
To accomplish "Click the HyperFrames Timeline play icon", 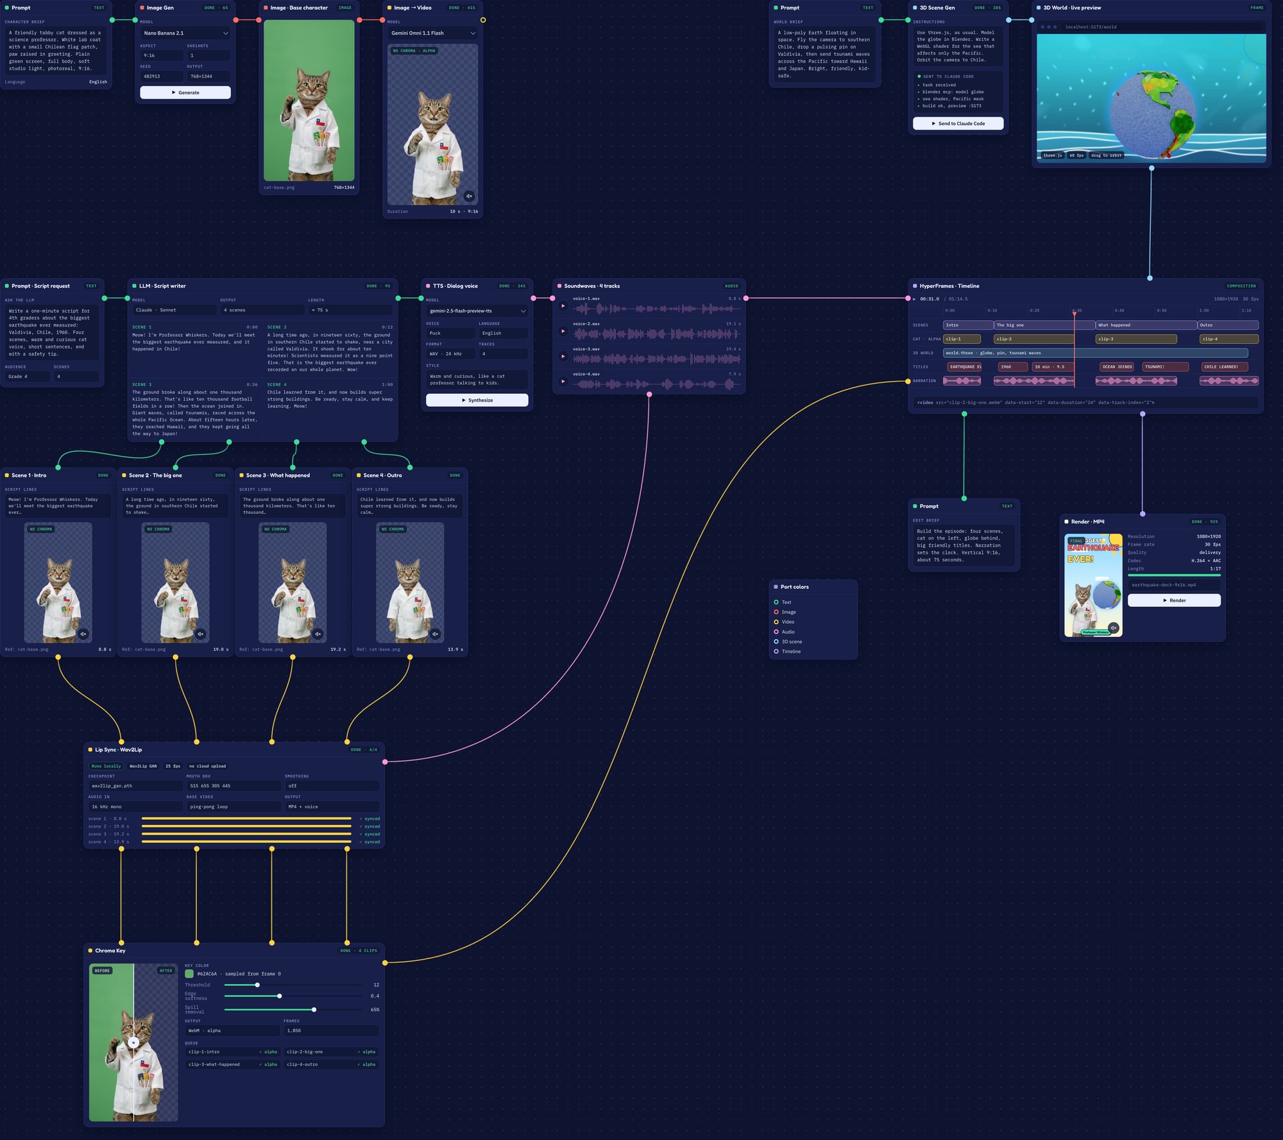I will [915, 299].
